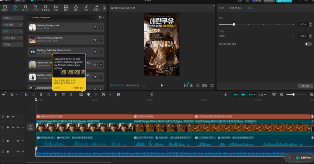Lock the text track
The image size is (314, 164).
pos(8,117)
